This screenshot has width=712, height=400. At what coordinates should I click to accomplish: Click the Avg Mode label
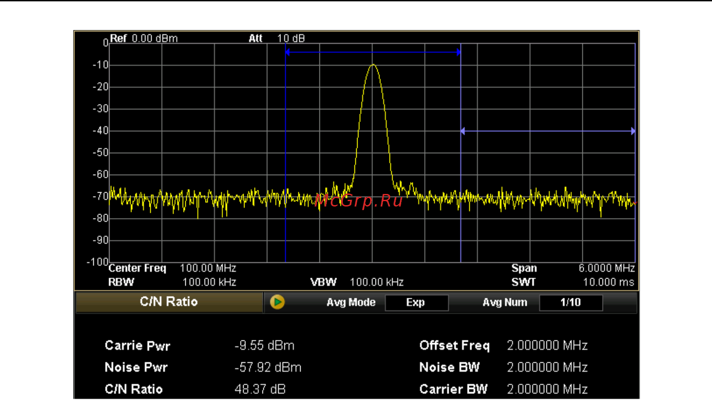click(x=351, y=302)
